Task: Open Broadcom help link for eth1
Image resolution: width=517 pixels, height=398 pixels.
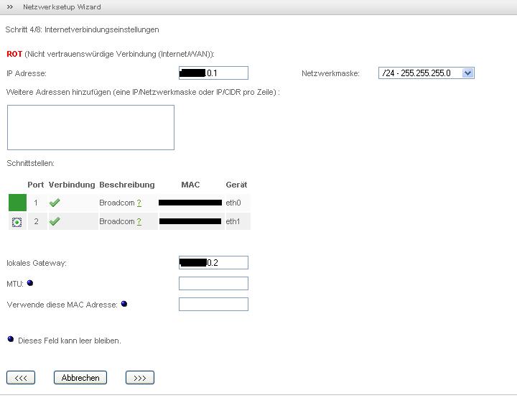Action: point(139,222)
